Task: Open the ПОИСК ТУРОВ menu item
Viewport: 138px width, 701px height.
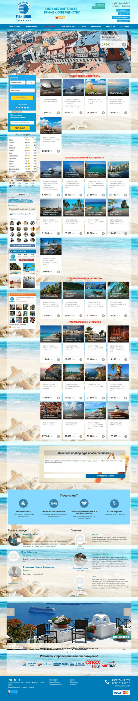Action: (15, 27)
